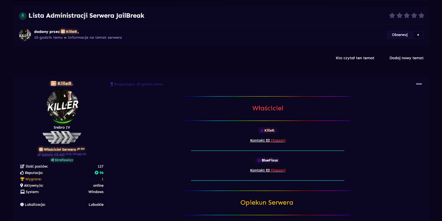The image size is (442, 221).
Task: Rate the topic with the fourth star
Action: tap(414, 15)
